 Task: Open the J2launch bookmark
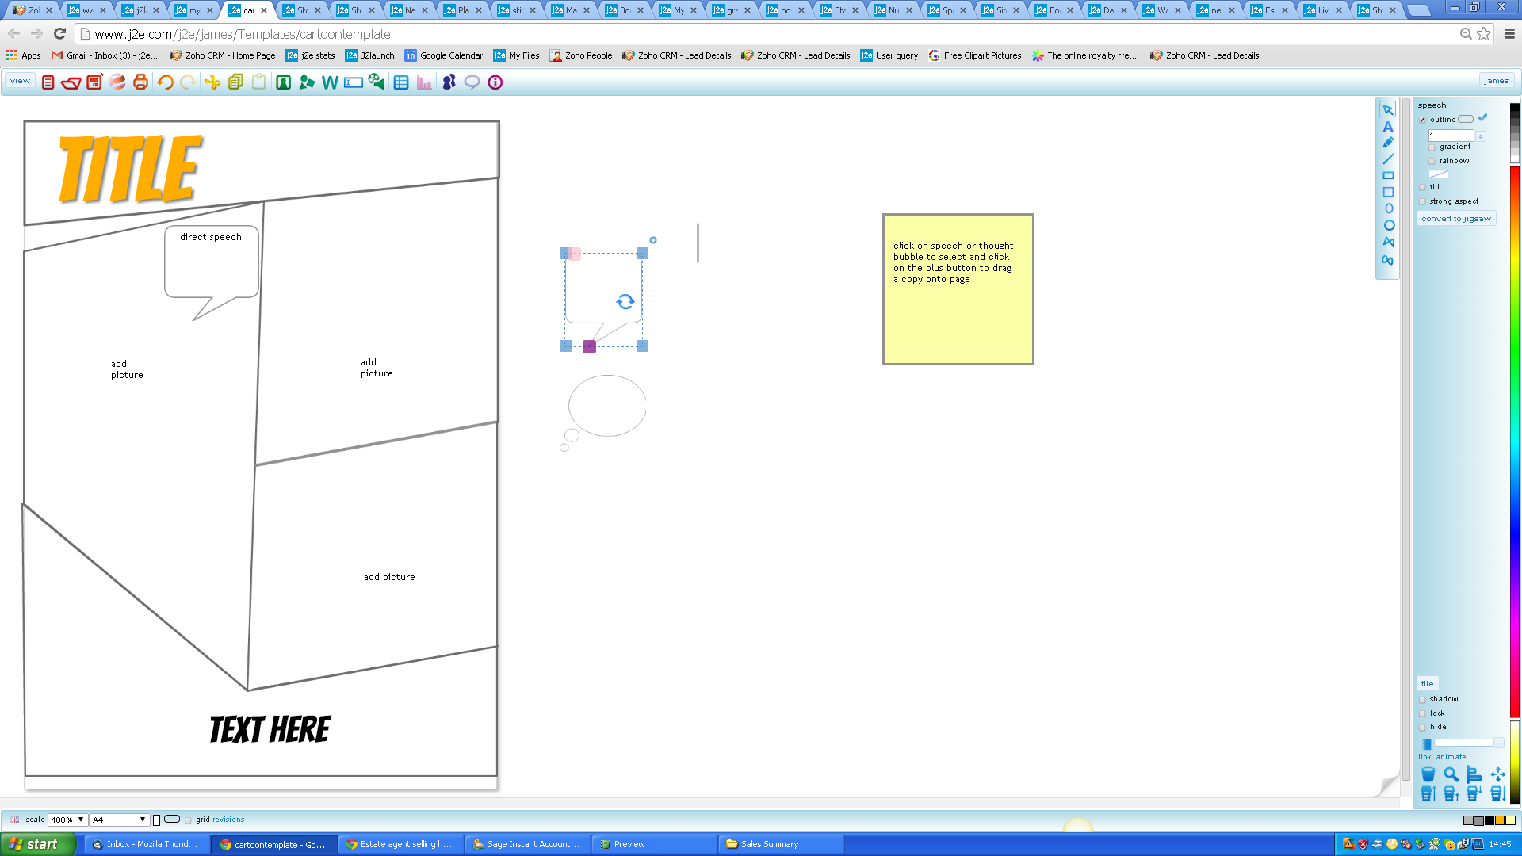370,55
